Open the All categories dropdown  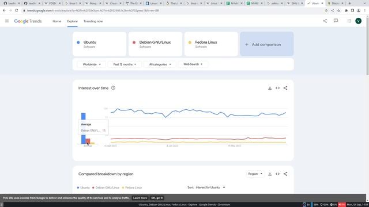(x=160, y=64)
